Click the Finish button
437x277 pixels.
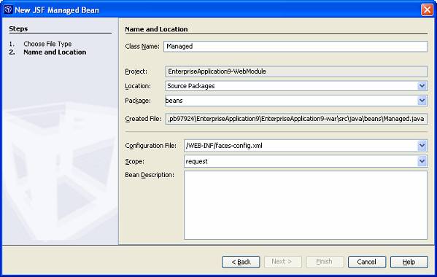pos(325,262)
